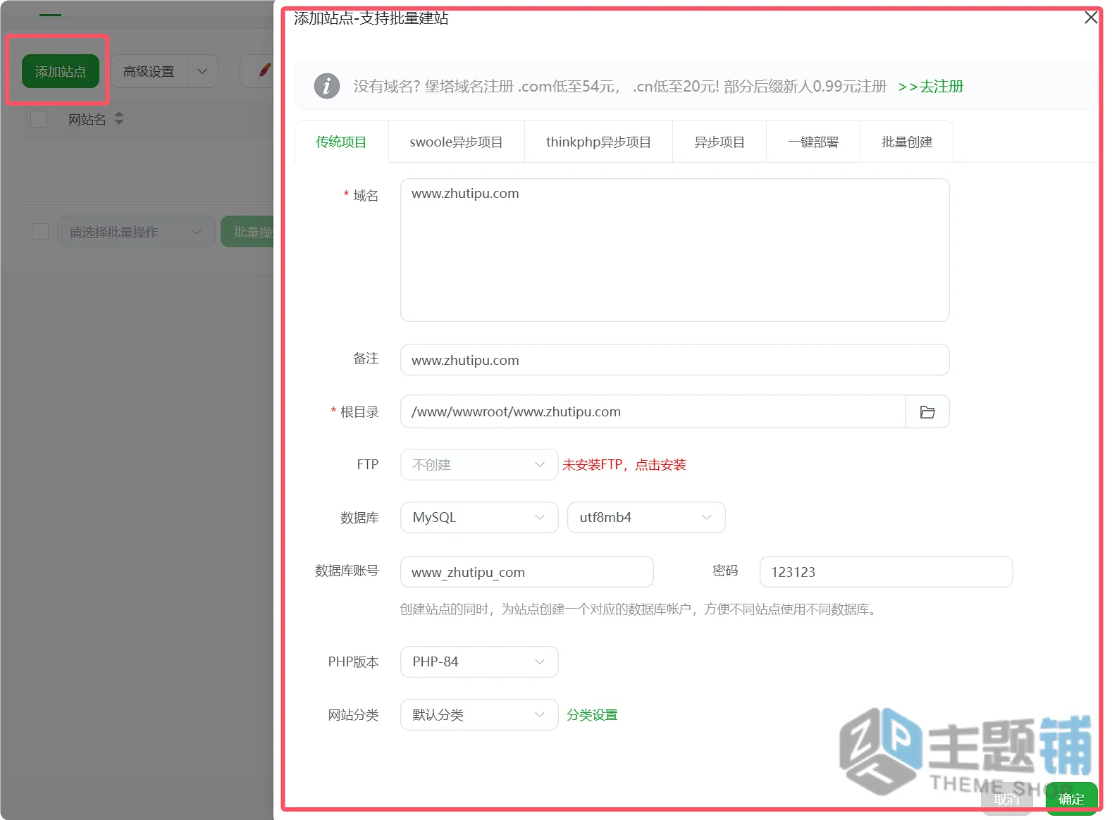
Task: Open the PHP-84 version dropdown
Action: pos(479,662)
